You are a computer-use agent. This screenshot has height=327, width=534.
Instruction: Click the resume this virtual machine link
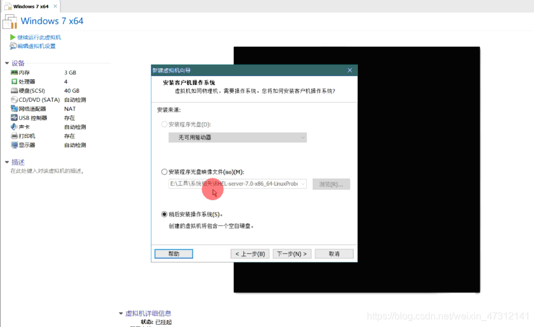(39, 37)
